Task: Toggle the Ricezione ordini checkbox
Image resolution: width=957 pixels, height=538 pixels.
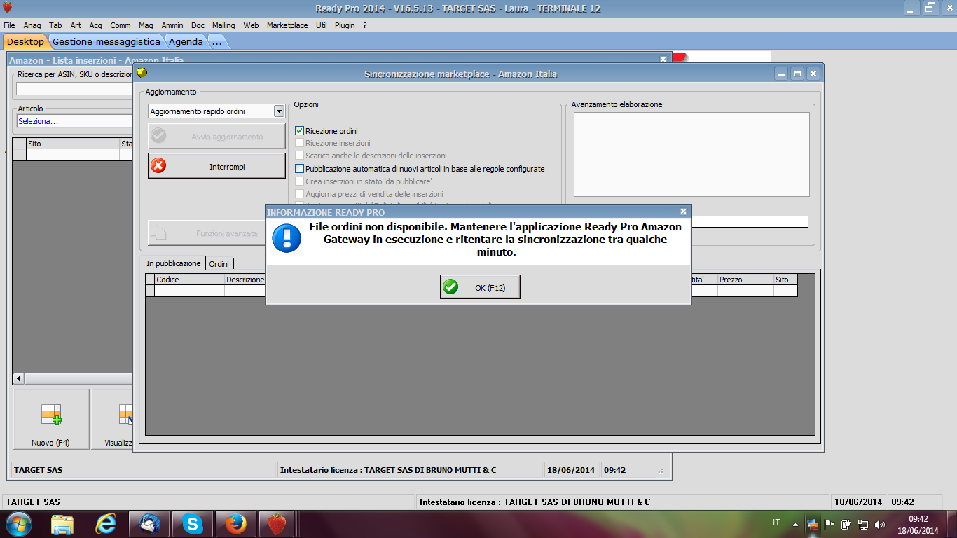Action: (299, 131)
